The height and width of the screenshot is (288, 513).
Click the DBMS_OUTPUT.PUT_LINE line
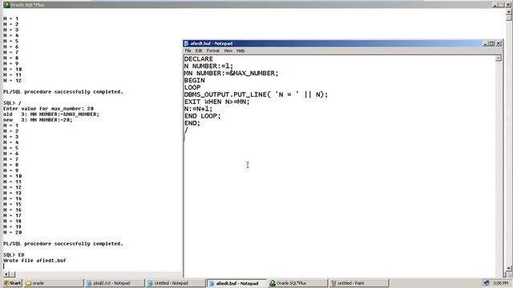tap(256, 94)
